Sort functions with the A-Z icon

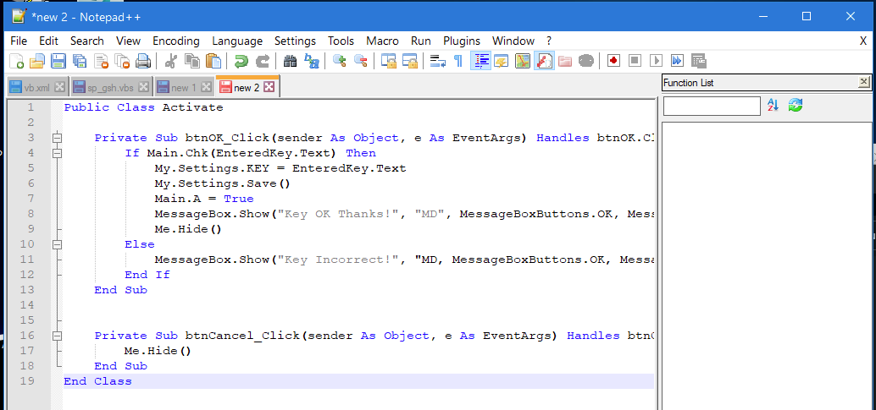773,105
